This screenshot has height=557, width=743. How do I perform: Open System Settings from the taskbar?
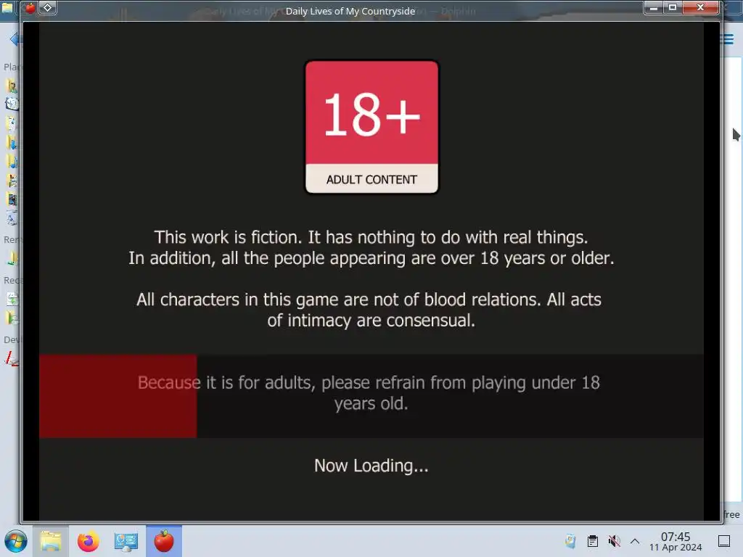coord(126,541)
